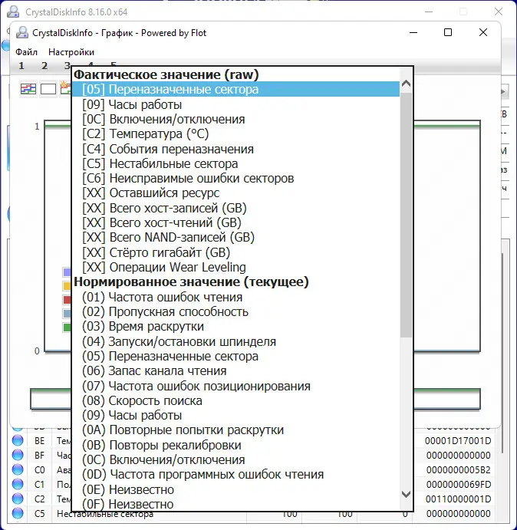Select (0D) Частота программных ошибок чтения
The image size is (517, 530).
pyautogui.click(x=235, y=475)
